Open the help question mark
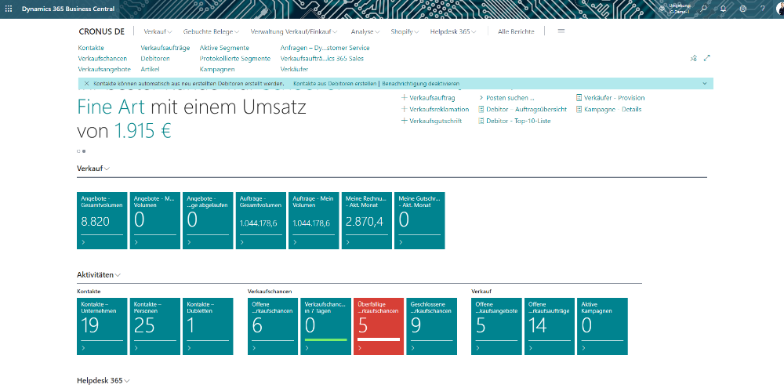 763,9
